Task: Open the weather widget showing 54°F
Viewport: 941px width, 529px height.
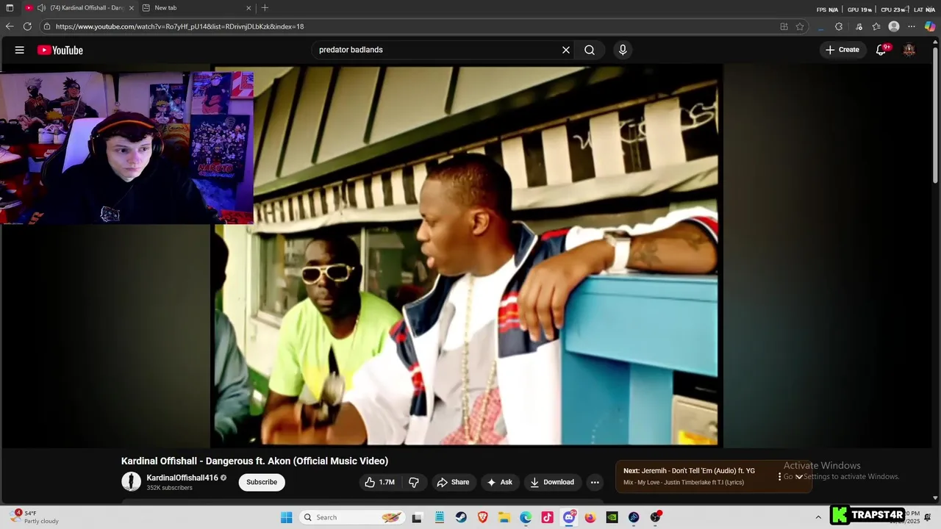Action: [35, 517]
